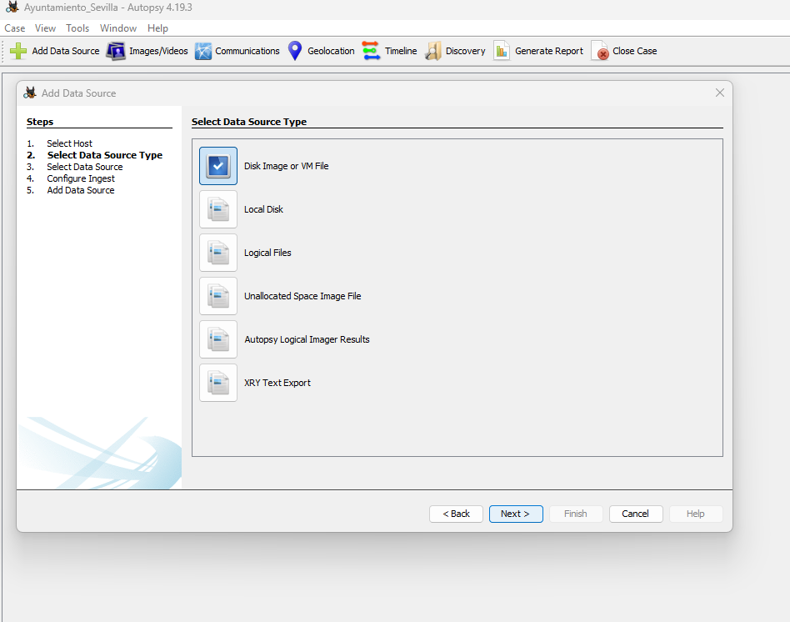The image size is (790, 622).
Task: Select the Disk Image or VM File toggle
Action: pyautogui.click(x=218, y=166)
